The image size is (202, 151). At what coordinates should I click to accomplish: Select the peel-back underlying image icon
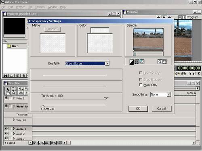point(142,62)
